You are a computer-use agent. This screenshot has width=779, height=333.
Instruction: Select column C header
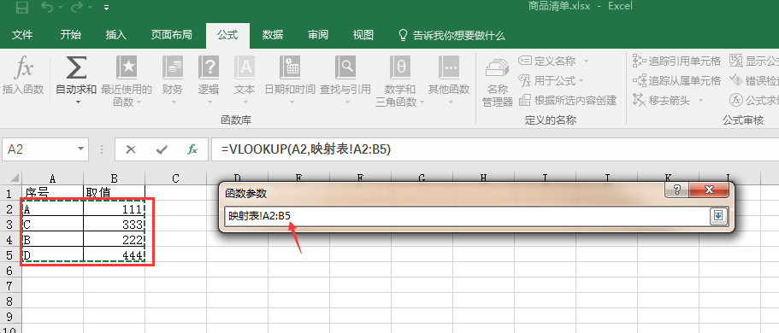click(175, 178)
